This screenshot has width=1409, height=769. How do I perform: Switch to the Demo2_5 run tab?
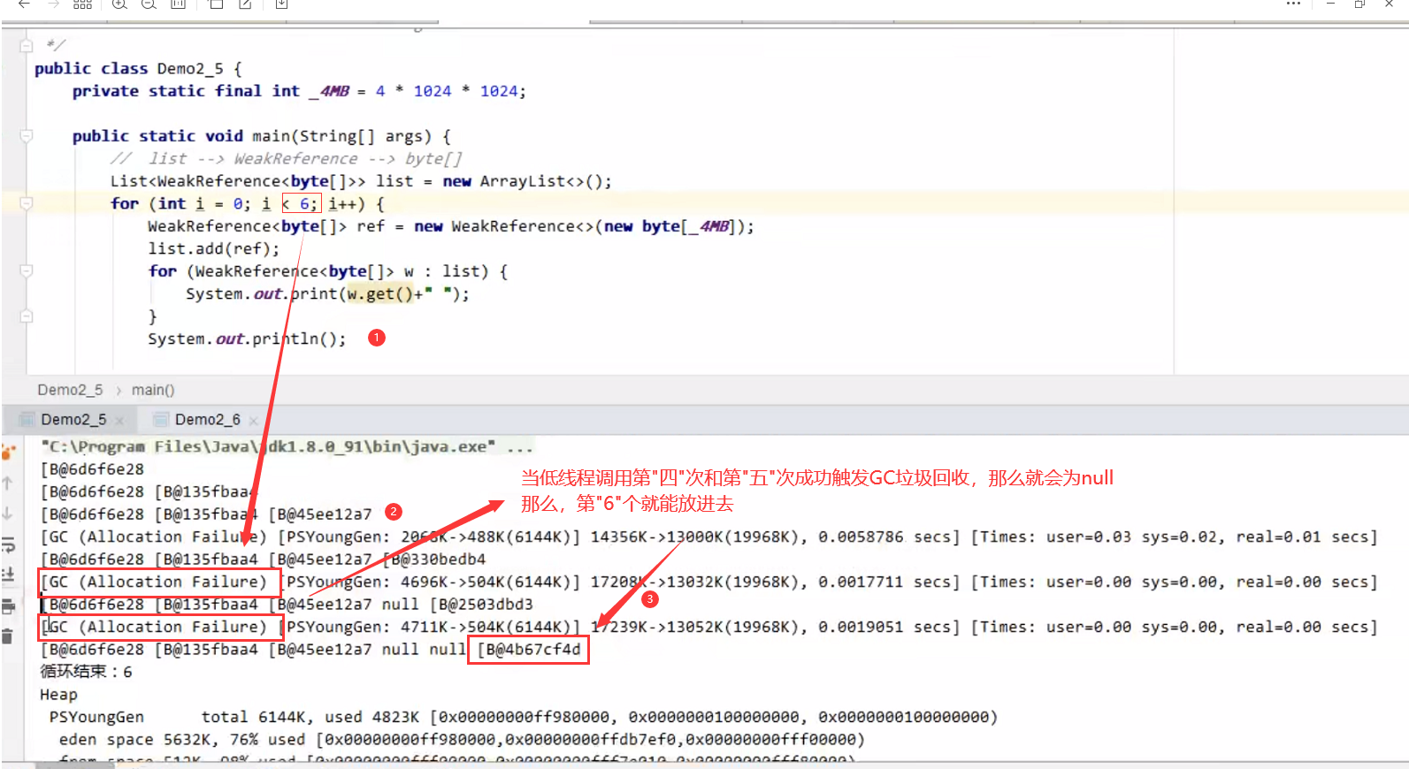pos(73,420)
